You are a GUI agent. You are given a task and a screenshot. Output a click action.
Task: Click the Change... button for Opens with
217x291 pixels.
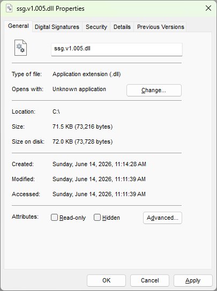(154, 90)
